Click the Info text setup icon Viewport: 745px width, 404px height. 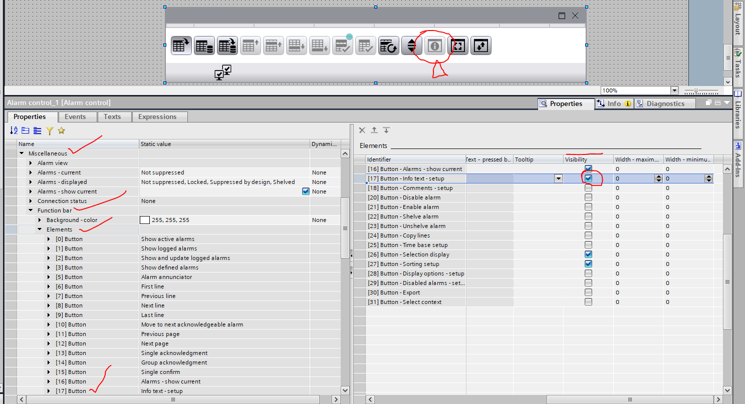[x=435, y=45]
